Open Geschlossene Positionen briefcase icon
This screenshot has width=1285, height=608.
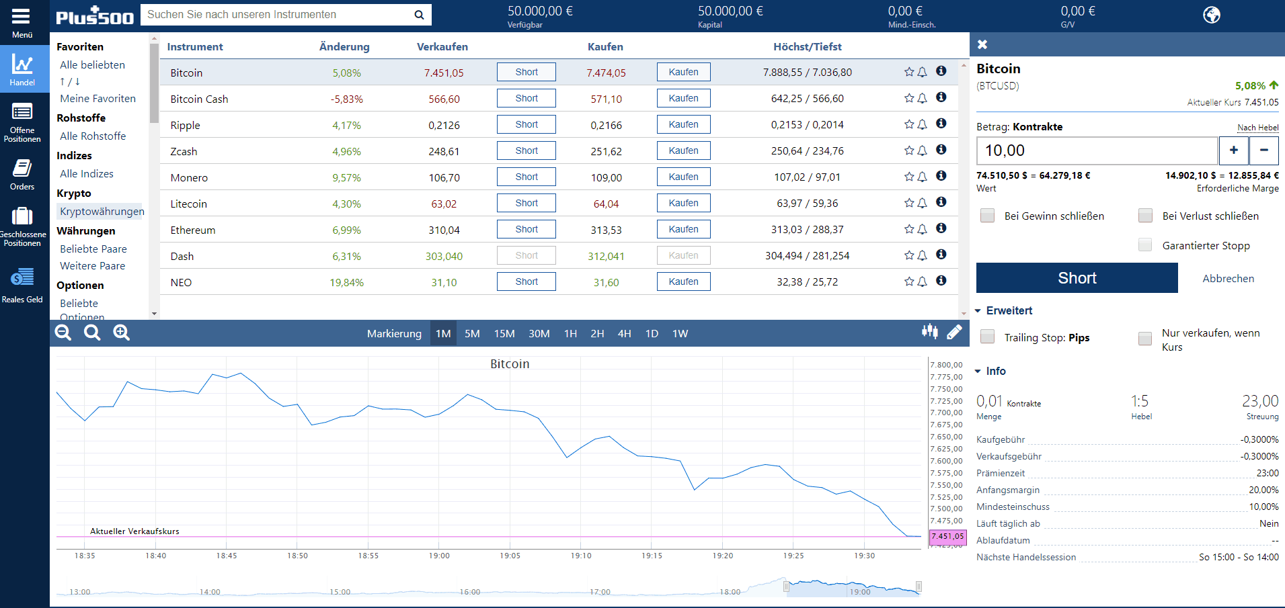pos(22,216)
